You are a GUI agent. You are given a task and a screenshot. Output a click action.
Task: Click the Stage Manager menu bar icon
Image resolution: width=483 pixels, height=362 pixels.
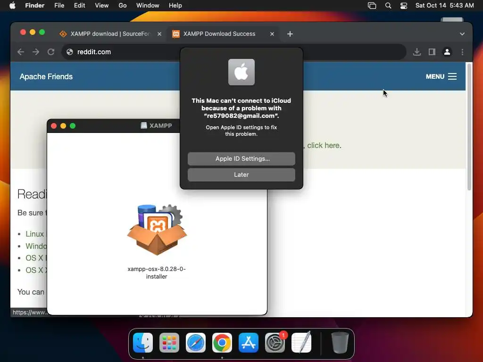point(372,6)
